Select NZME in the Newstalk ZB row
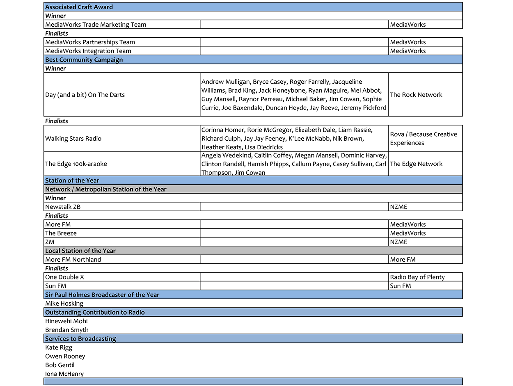513x386 pixels. pos(426,207)
